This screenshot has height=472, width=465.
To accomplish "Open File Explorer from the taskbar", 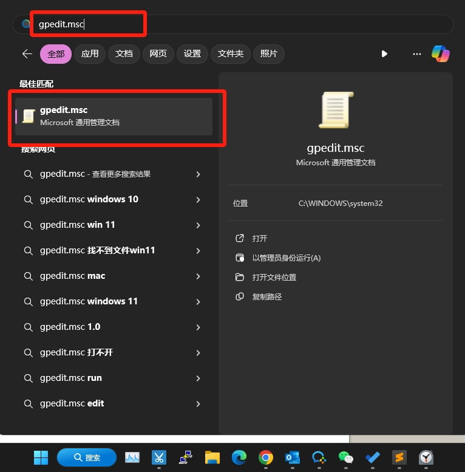I will 212,457.
